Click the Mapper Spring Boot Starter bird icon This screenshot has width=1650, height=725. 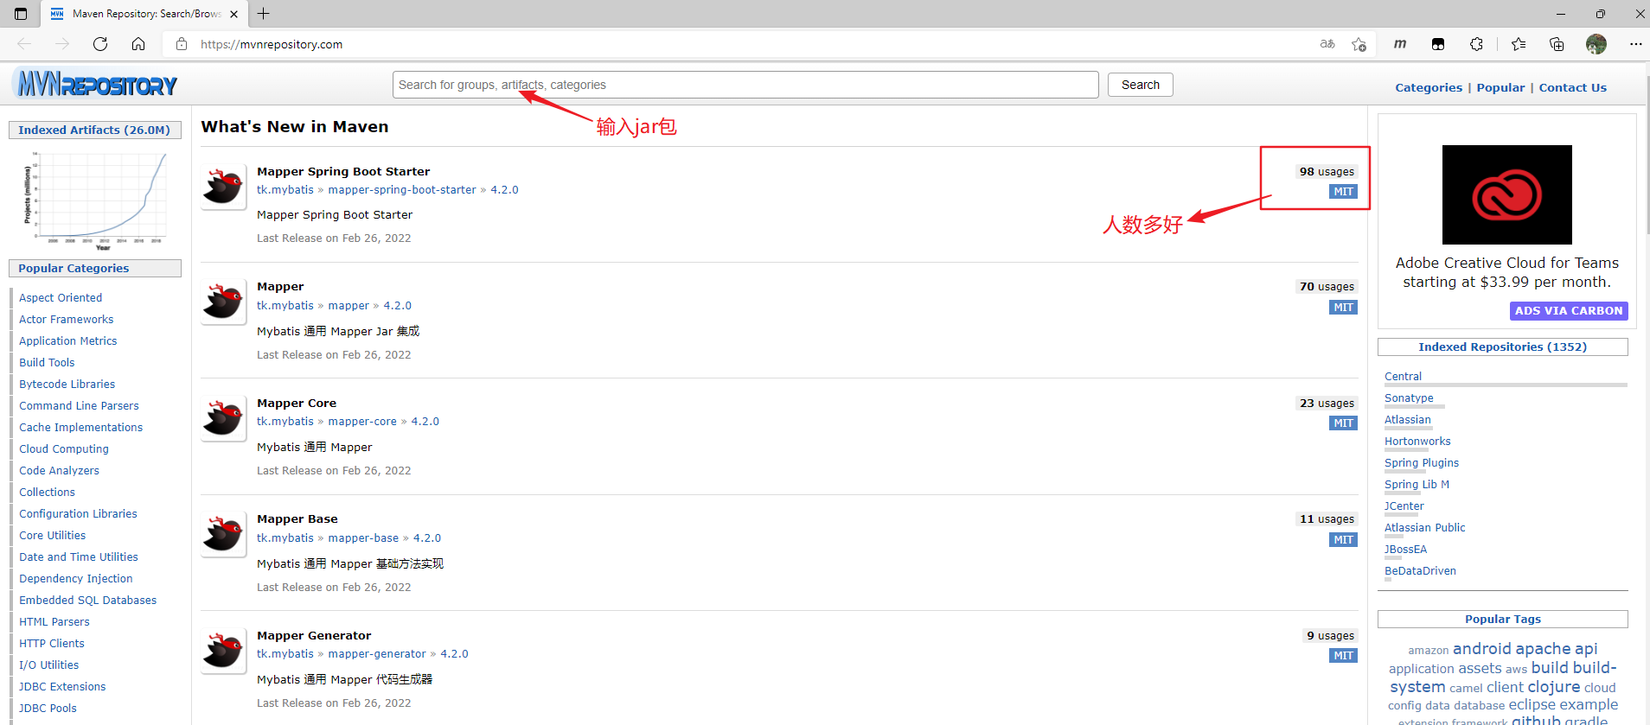223,186
